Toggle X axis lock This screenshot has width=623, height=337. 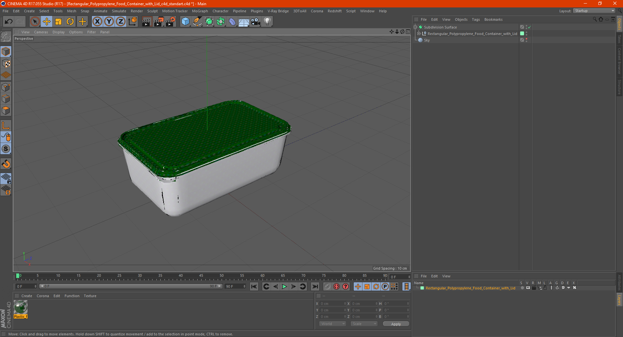point(97,22)
